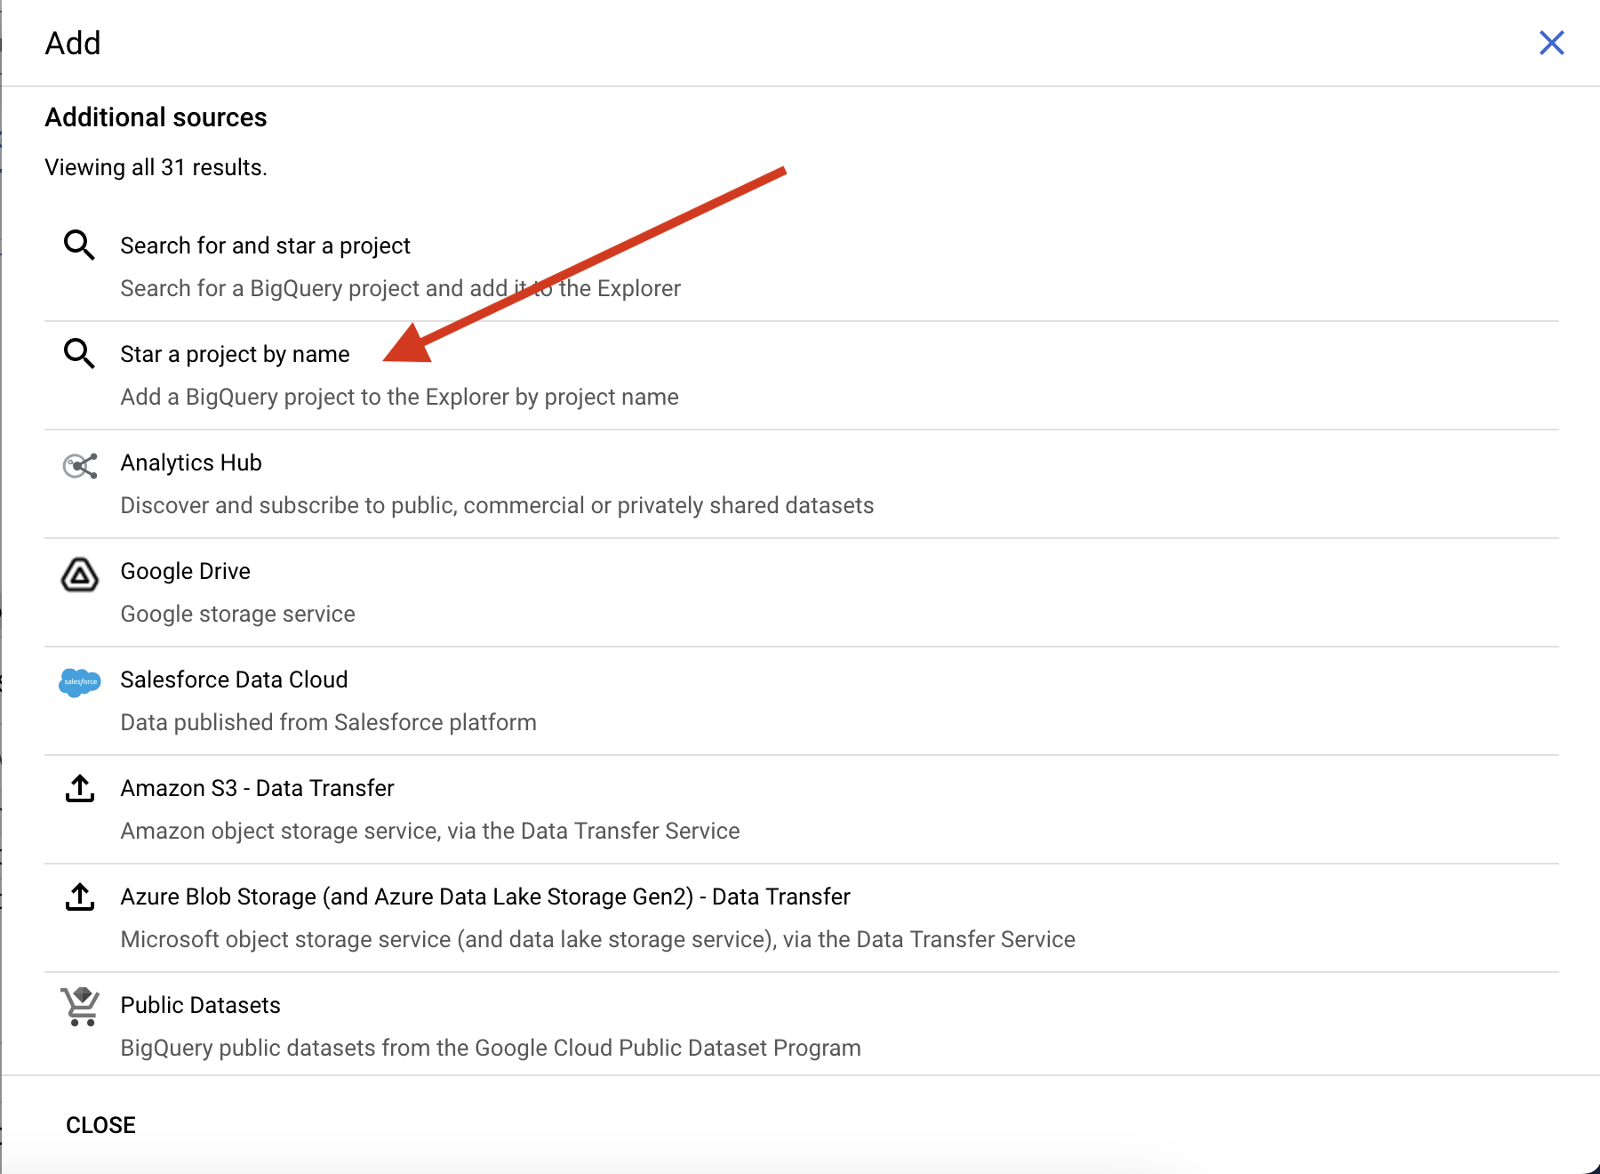
Task: Click description 'Data published from Salesforce platform'
Action: pyautogui.click(x=328, y=722)
